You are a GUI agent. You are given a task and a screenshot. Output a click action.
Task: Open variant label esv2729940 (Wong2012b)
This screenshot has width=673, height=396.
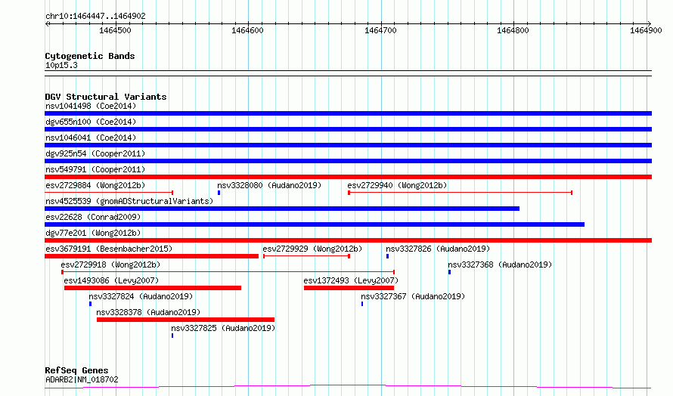[397, 185]
